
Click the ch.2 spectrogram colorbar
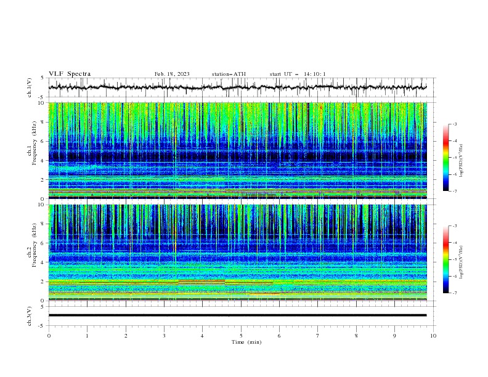[445, 259]
